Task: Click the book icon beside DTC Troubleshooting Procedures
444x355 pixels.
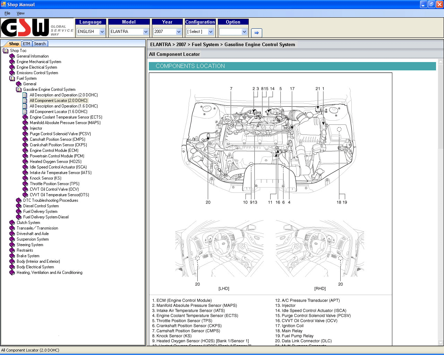Action: pos(19,200)
